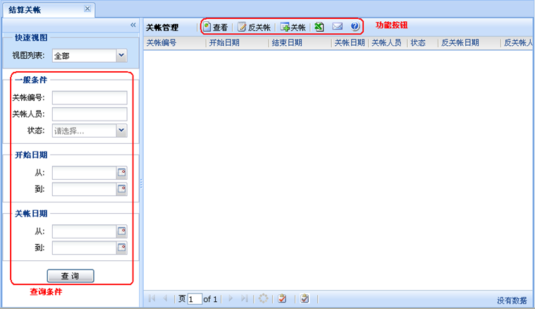Sort by the 状态 column header

tap(423, 43)
